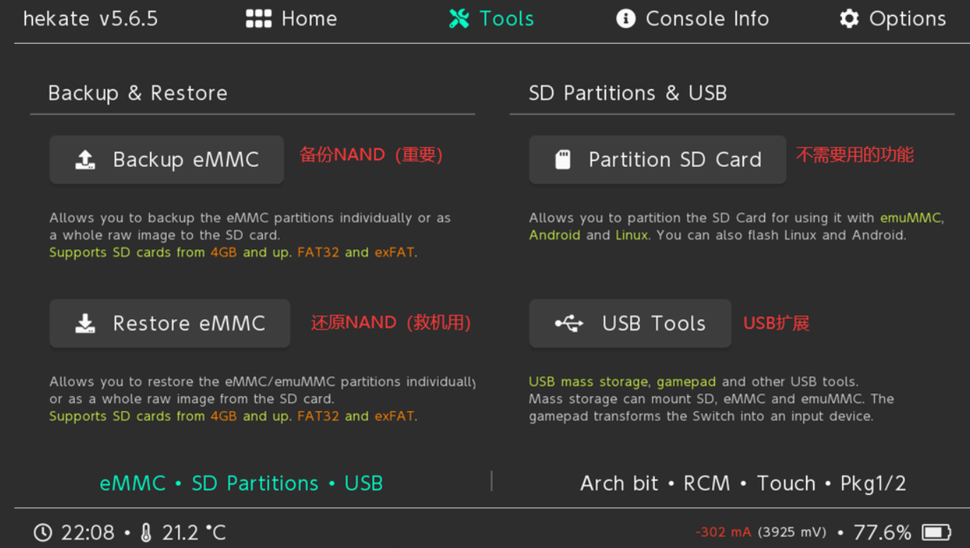Click the thermometer icon in status bar
This screenshot has height=548, width=970.
coord(146,532)
